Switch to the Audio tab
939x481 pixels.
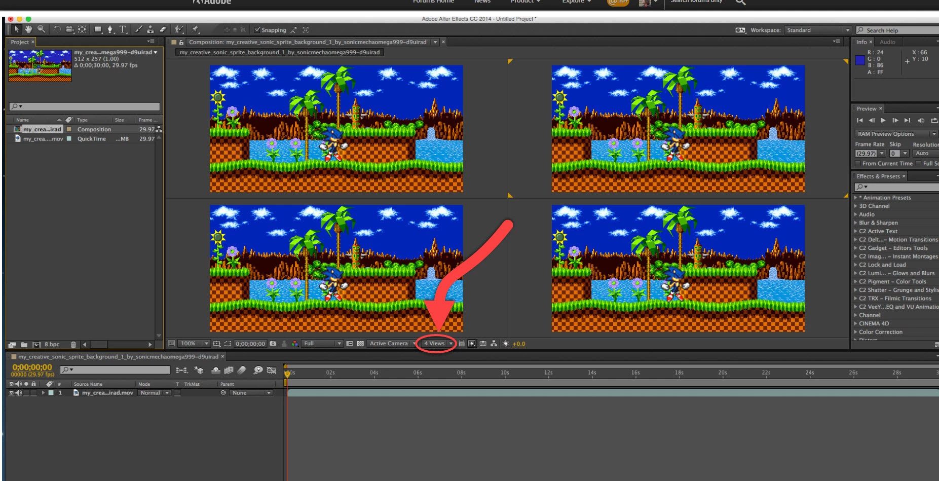[887, 42]
